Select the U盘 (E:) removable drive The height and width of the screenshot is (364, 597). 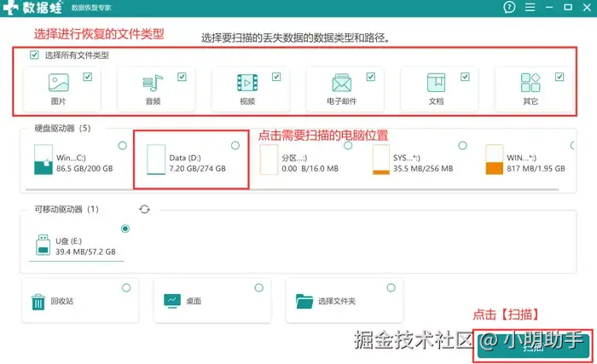pos(76,244)
